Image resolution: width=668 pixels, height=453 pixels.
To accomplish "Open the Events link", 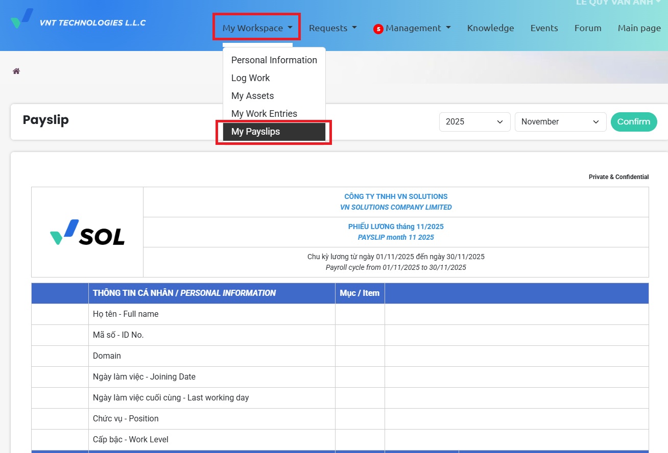I will 544,28.
